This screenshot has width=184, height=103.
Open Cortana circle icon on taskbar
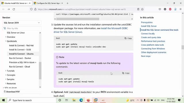coord(60,100)
